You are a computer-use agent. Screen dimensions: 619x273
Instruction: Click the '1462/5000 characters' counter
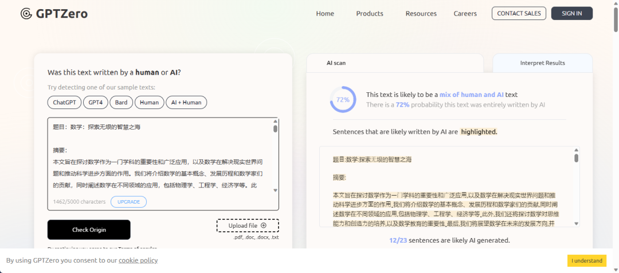(79, 201)
